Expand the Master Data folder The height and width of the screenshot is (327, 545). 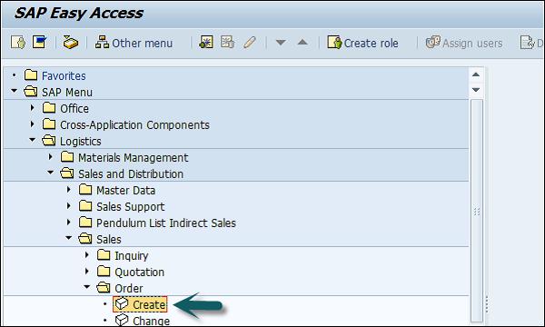click(69, 190)
